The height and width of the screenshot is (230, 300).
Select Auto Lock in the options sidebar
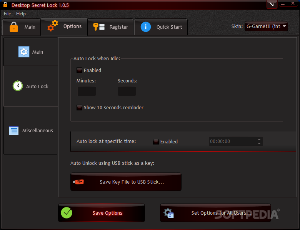pos(31,86)
